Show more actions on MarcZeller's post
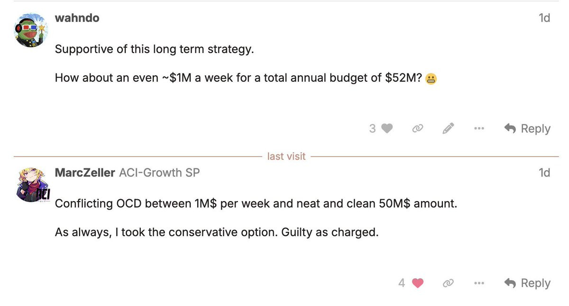 [479, 283]
